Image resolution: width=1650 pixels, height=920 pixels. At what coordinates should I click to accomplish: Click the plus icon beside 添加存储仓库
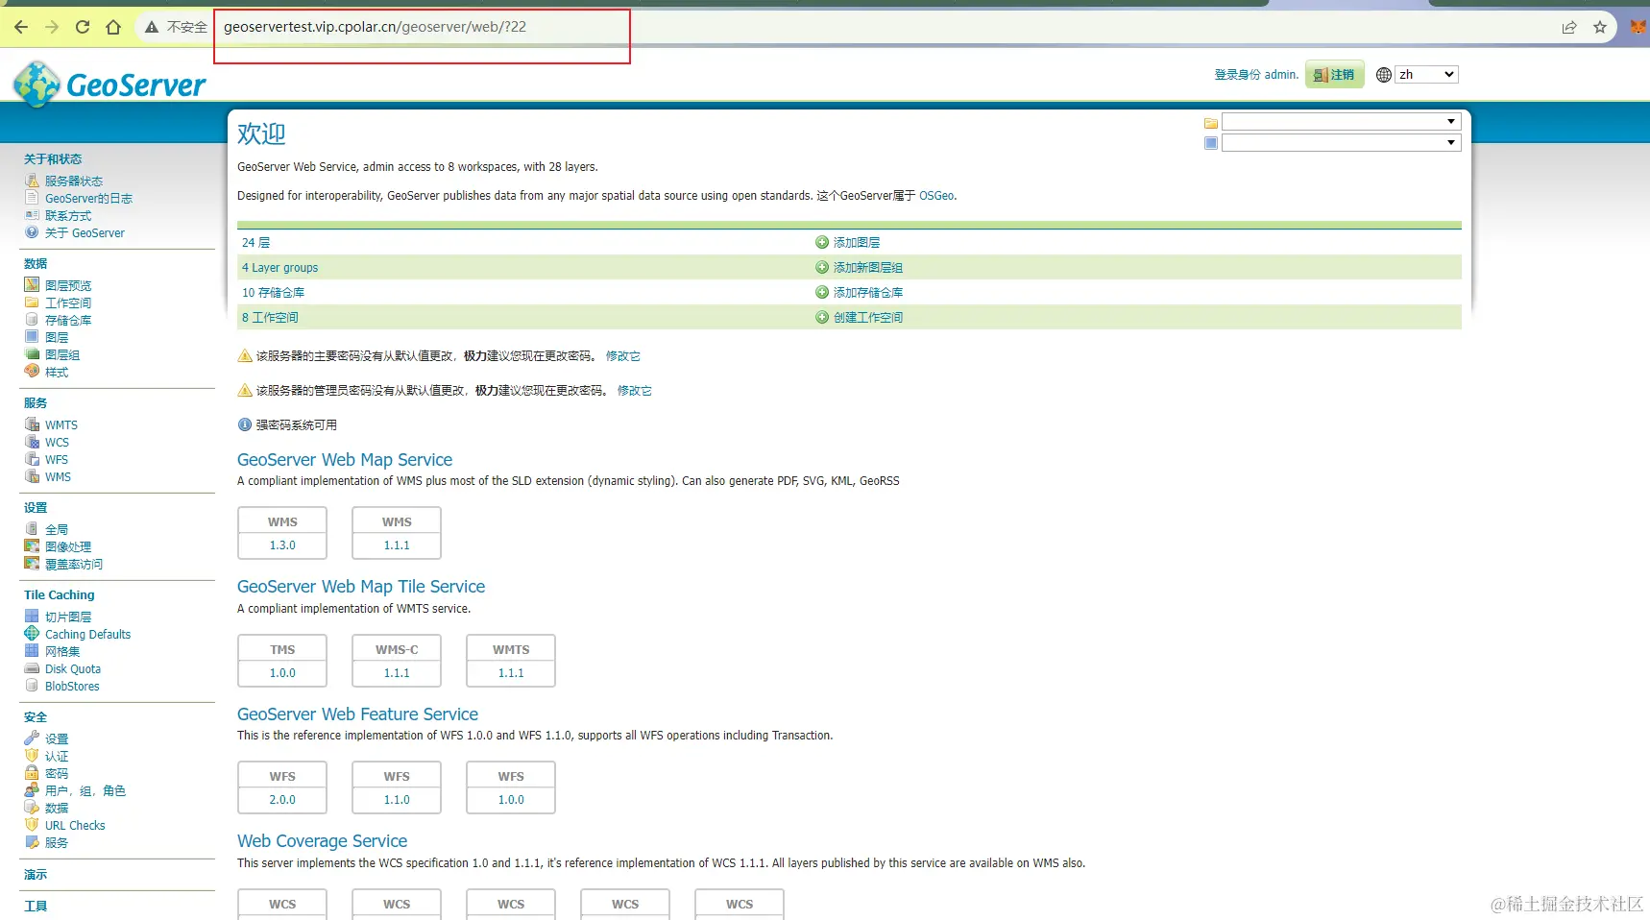pyautogui.click(x=822, y=293)
